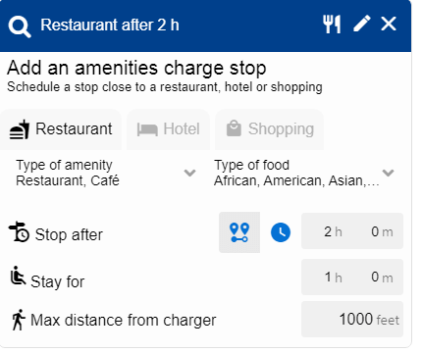Close the amenities stop panel

(389, 24)
